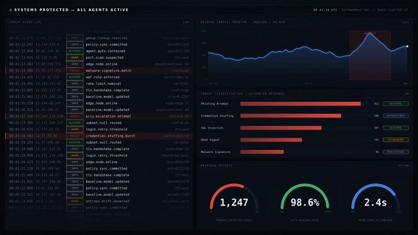Open the malware.signature.match threat row
This screenshot has height=235, width=418.
pyautogui.click(x=98, y=70)
